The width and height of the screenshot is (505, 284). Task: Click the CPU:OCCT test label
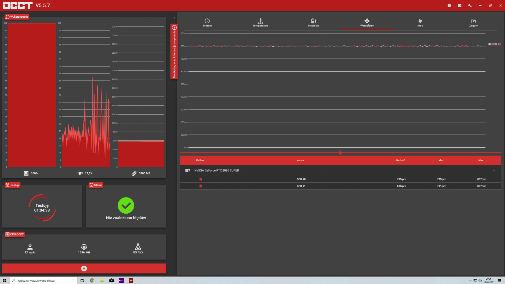click(15, 234)
